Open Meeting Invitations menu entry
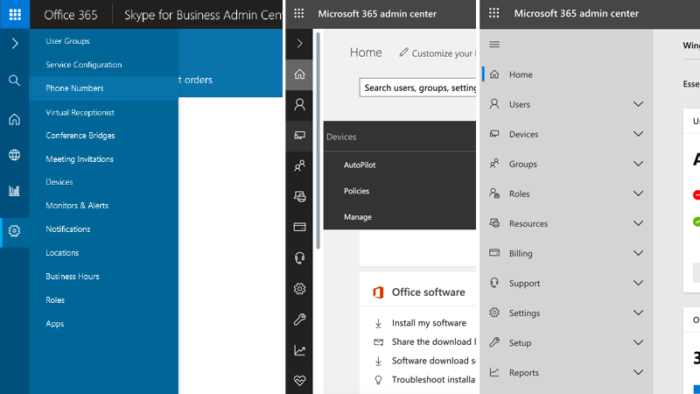This screenshot has height=394, width=700. (x=80, y=159)
